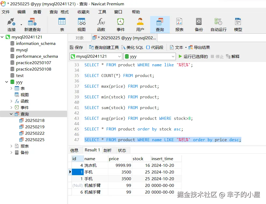Open saved query 20250219
266x204 pixels.
click(32, 127)
